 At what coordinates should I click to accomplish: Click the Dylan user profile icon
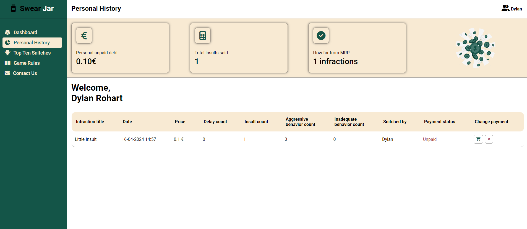tap(505, 9)
